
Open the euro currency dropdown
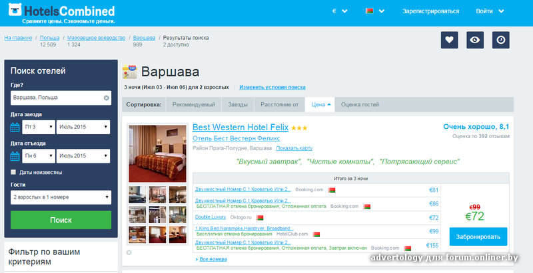coord(340,11)
